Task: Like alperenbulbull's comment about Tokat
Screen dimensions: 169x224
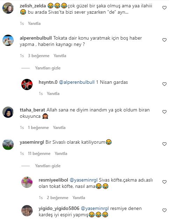Action: coord(164,40)
